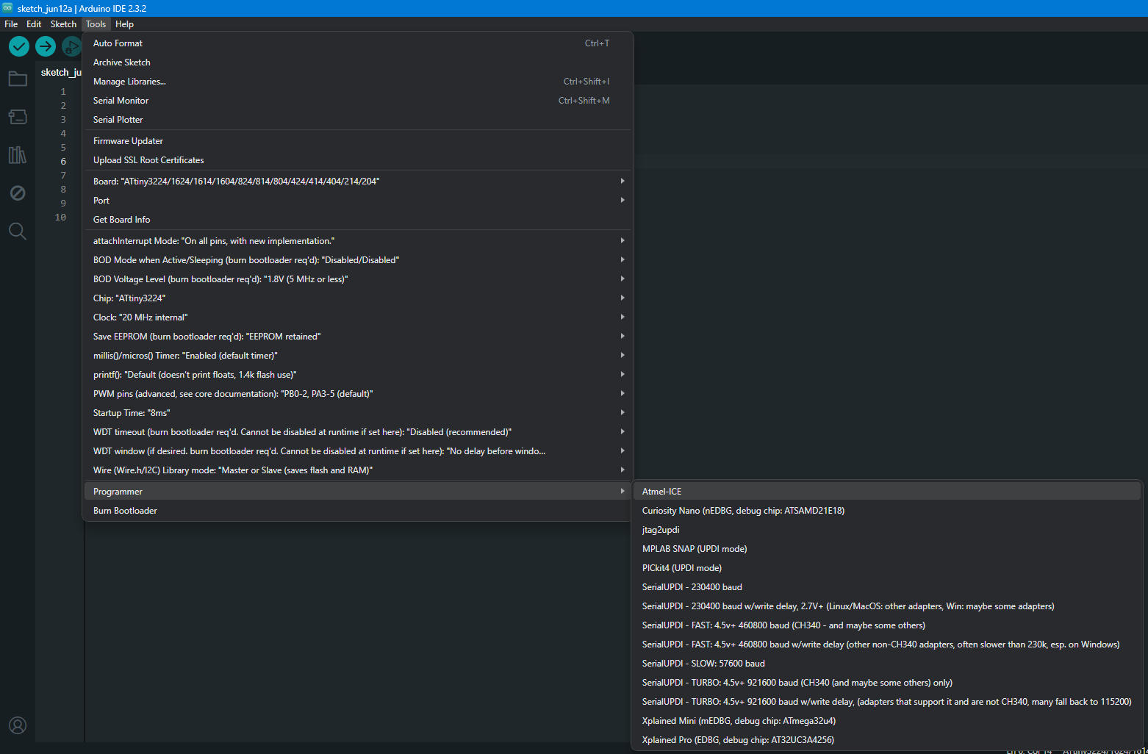Select Archive Sketch
The width and height of the screenshot is (1148, 754).
point(358,62)
